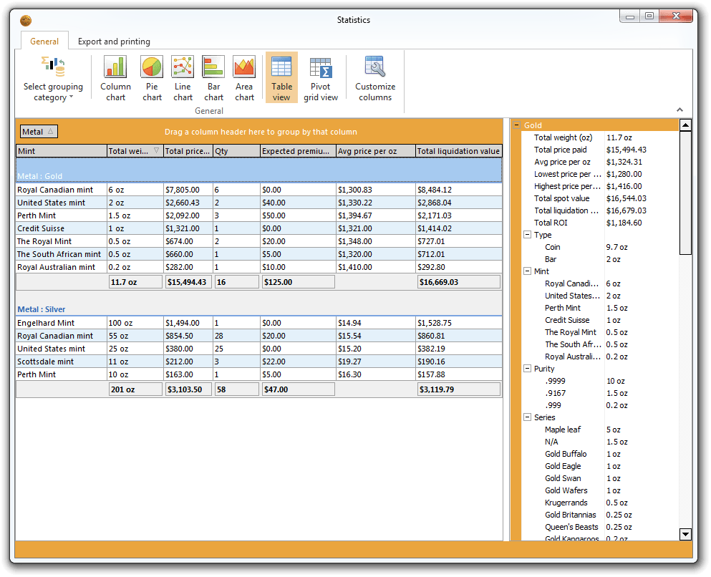Open the Line chart view
The width and height of the screenshot is (711, 577).
183,77
